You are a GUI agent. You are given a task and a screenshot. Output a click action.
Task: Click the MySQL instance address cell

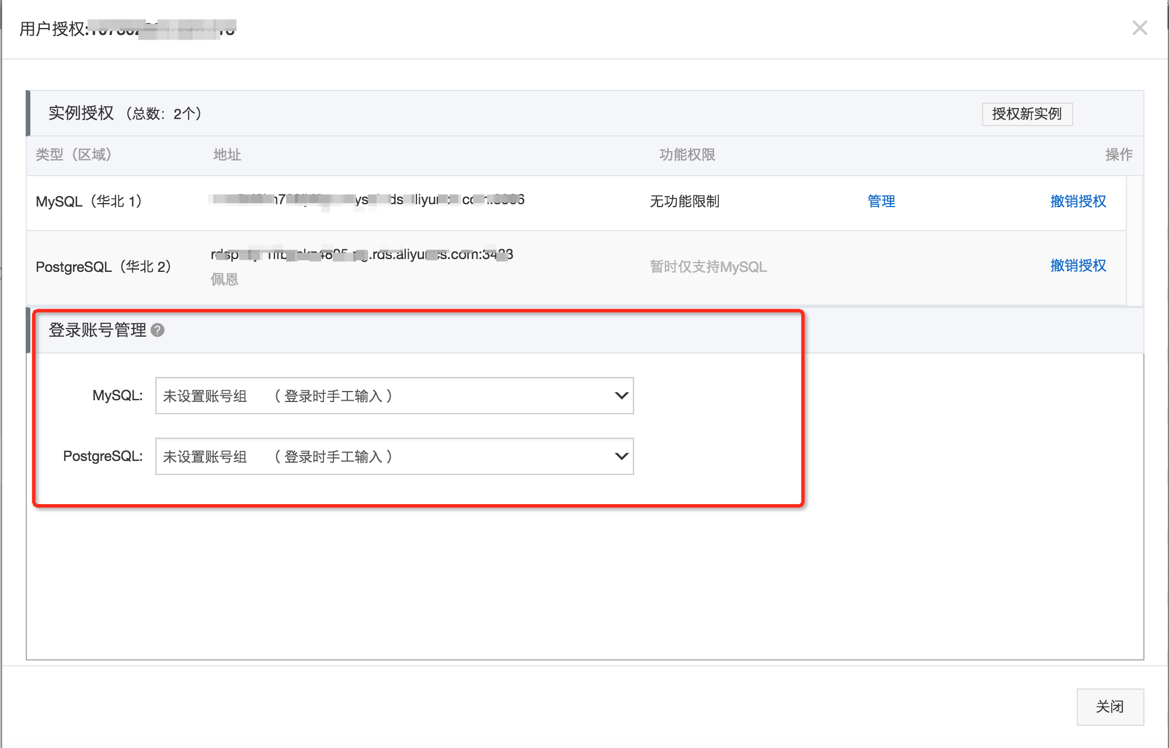tap(366, 200)
